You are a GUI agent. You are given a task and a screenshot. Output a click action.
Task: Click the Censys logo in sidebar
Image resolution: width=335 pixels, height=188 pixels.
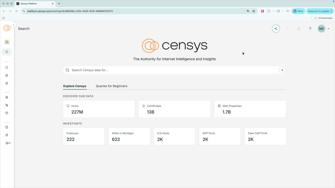click(x=7, y=28)
